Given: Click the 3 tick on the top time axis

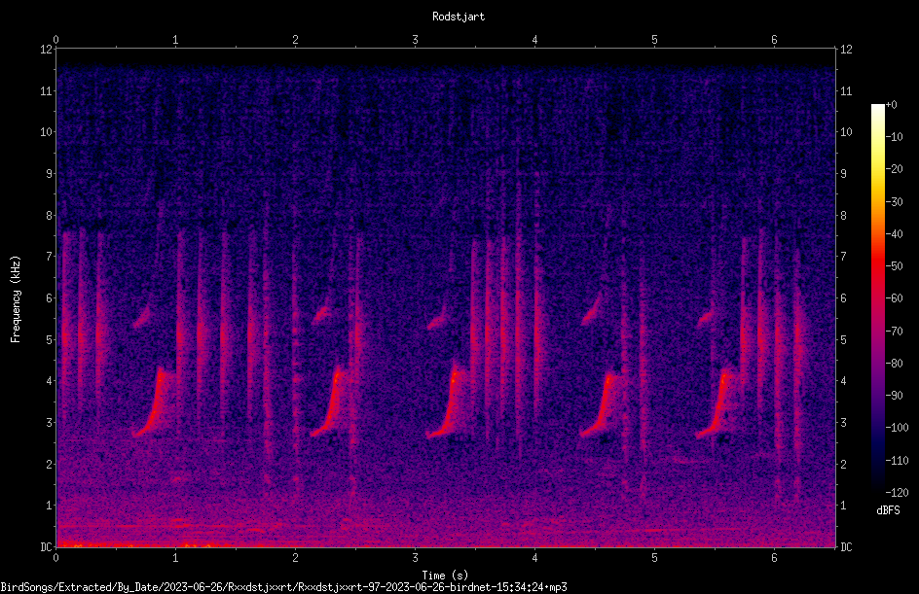Looking at the screenshot, I should coord(415,40).
